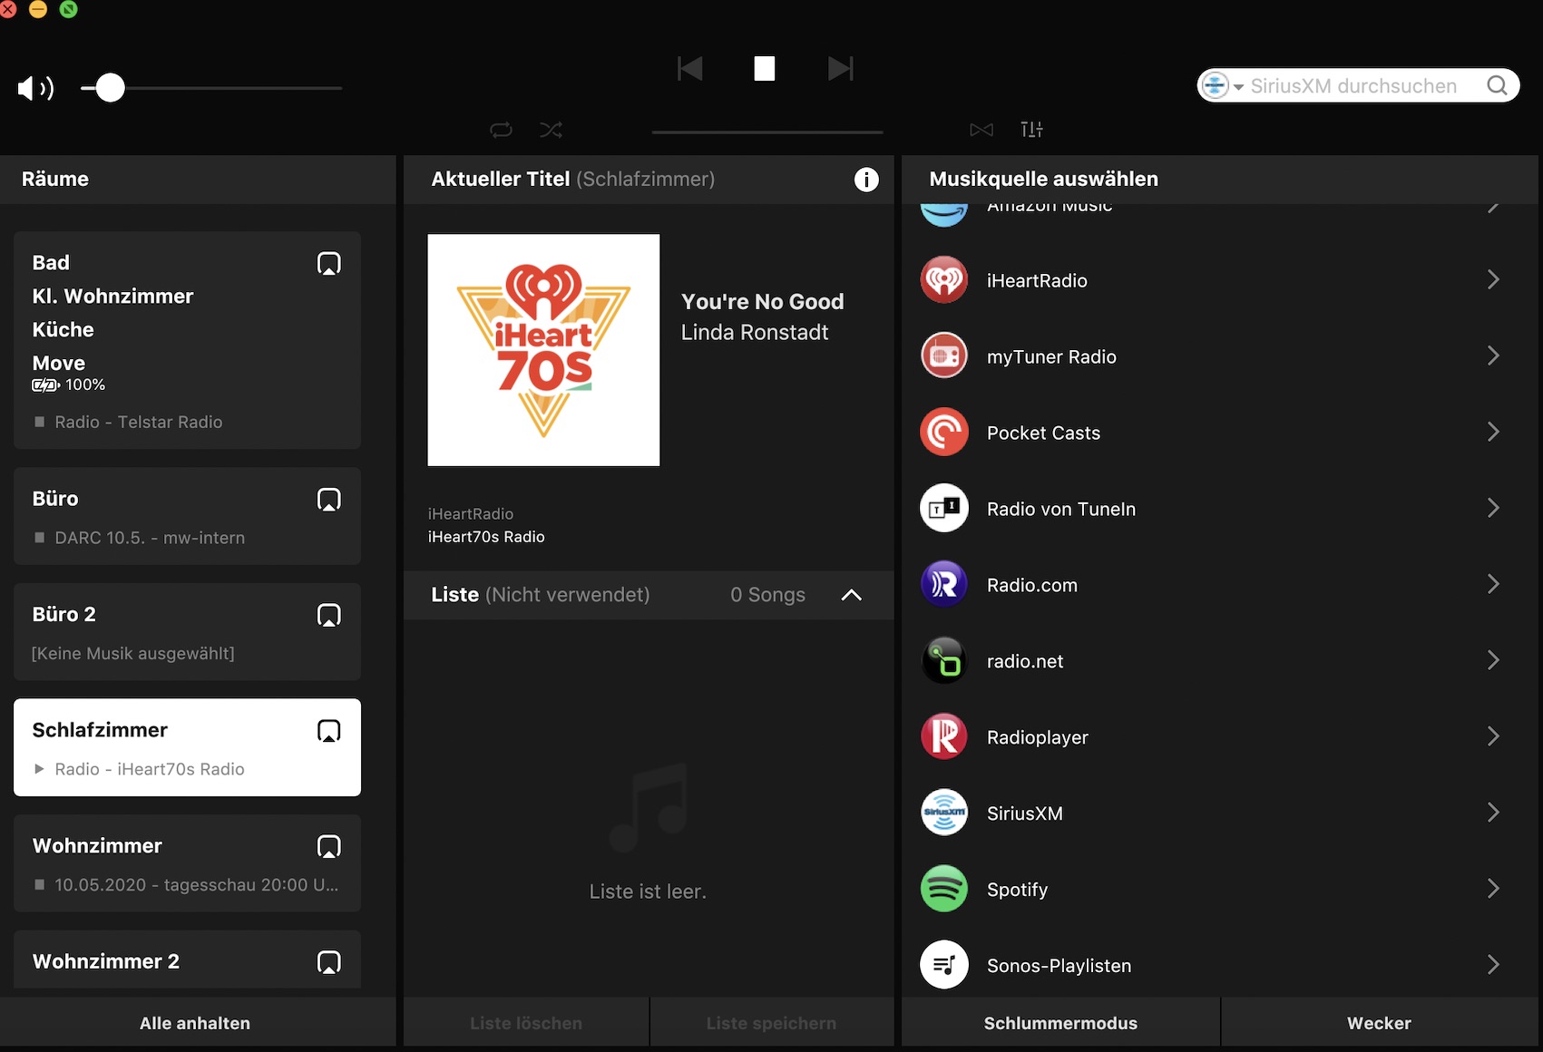Click the Spotify source label
This screenshot has height=1052, width=1543.
coord(1017,890)
